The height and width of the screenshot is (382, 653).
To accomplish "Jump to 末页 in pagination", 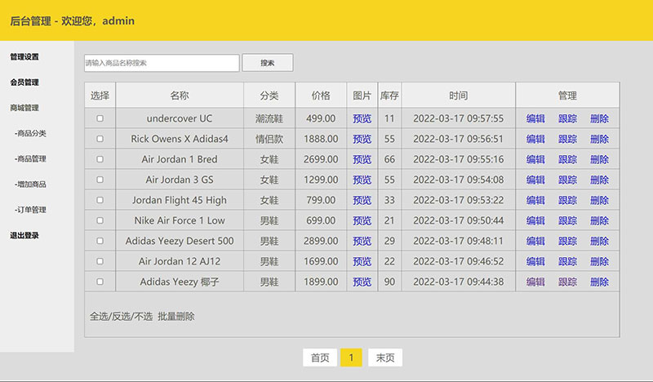I will click(x=385, y=358).
